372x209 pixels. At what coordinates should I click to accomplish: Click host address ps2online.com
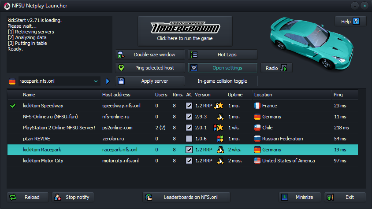point(117,128)
